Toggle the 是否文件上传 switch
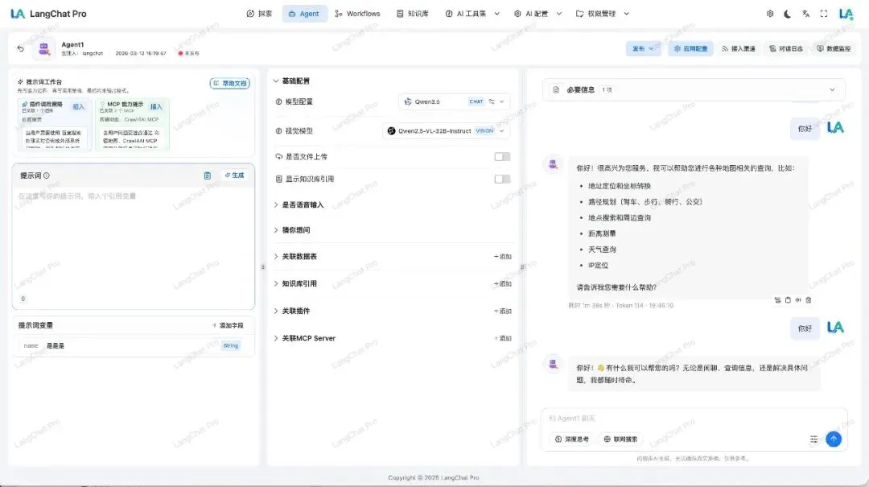 tap(502, 157)
